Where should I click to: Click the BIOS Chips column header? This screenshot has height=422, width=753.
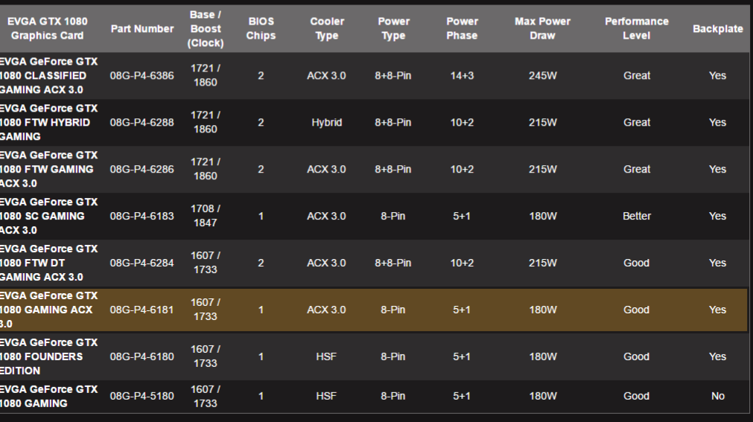click(261, 28)
